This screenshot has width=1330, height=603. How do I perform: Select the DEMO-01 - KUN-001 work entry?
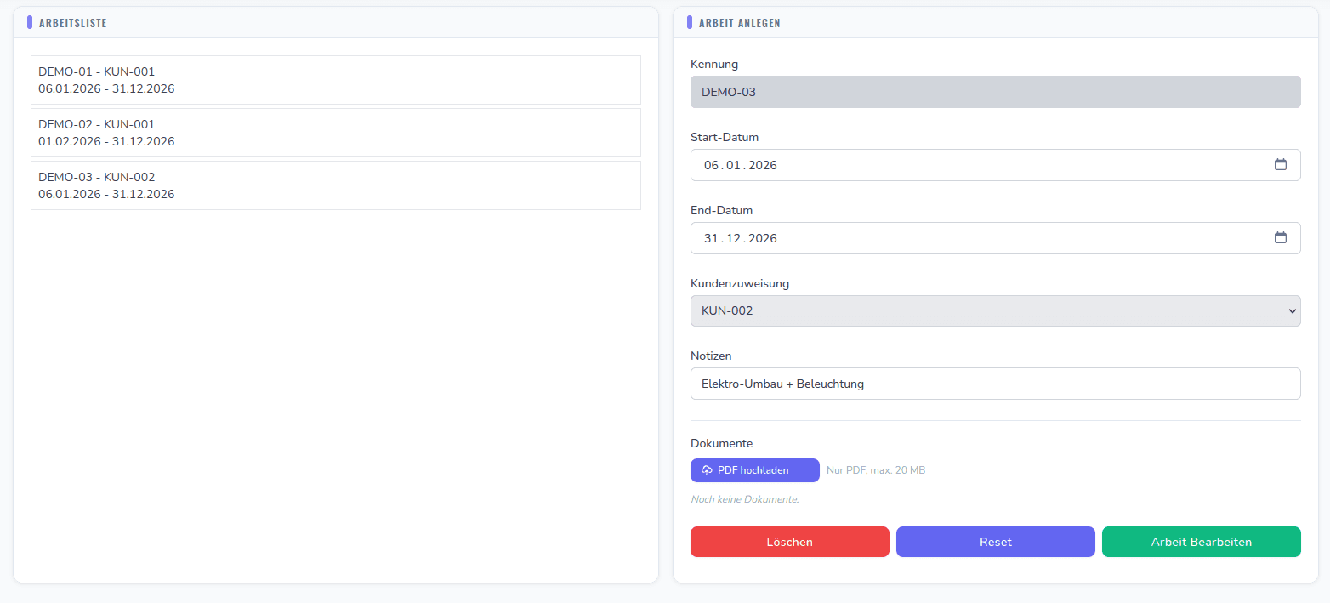(x=336, y=80)
